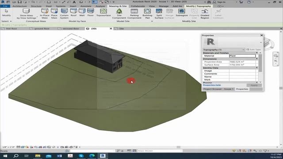Expand the Model Site panel arrow
Image resolution: width=283 pixels, height=159 pixels.
[x=152, y=21]
